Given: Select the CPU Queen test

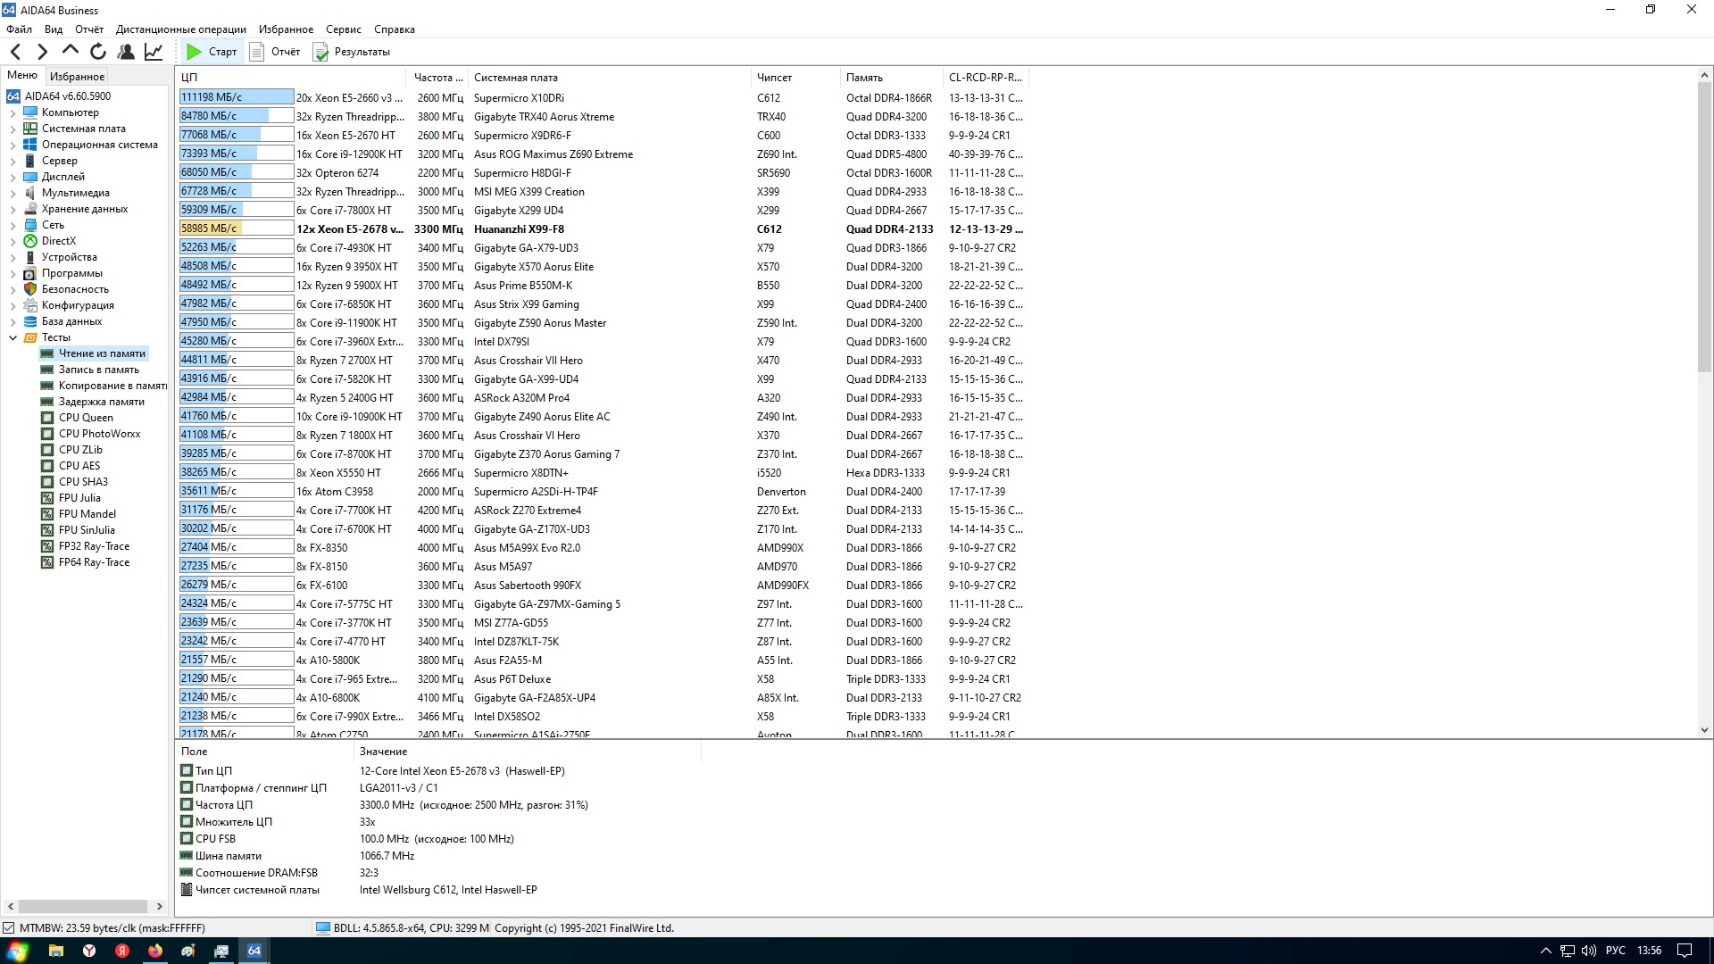Looking at the screenshot, I should (86, 418).
